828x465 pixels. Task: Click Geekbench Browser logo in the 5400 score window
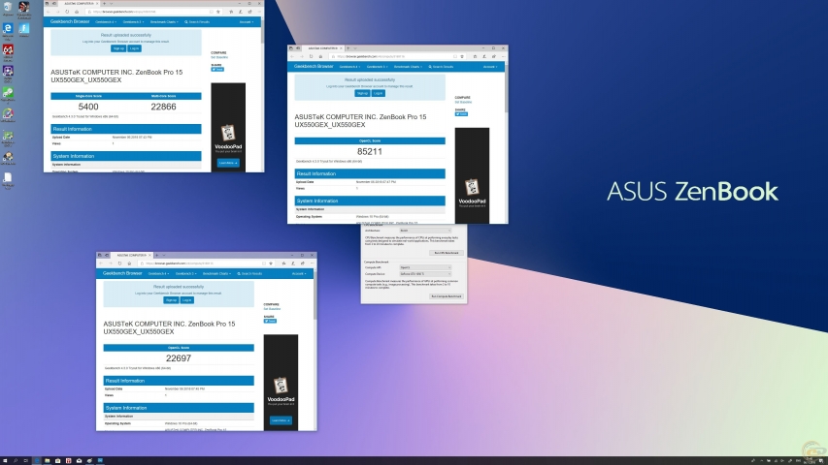[x=70, y=21]
